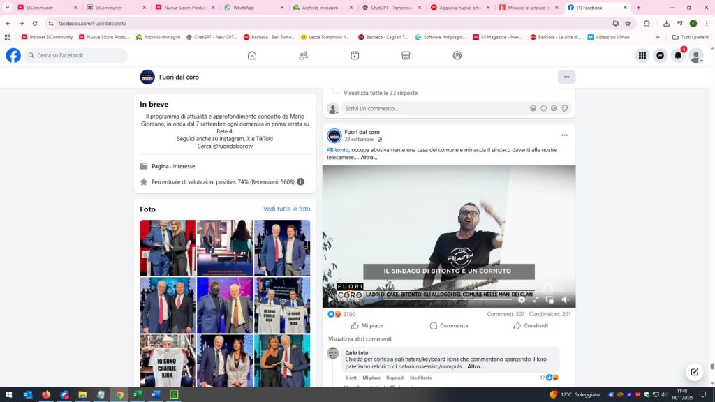Click Mi piace on the post
The height and width of the screenshot is (402, 715).
(x=367, y=326)
